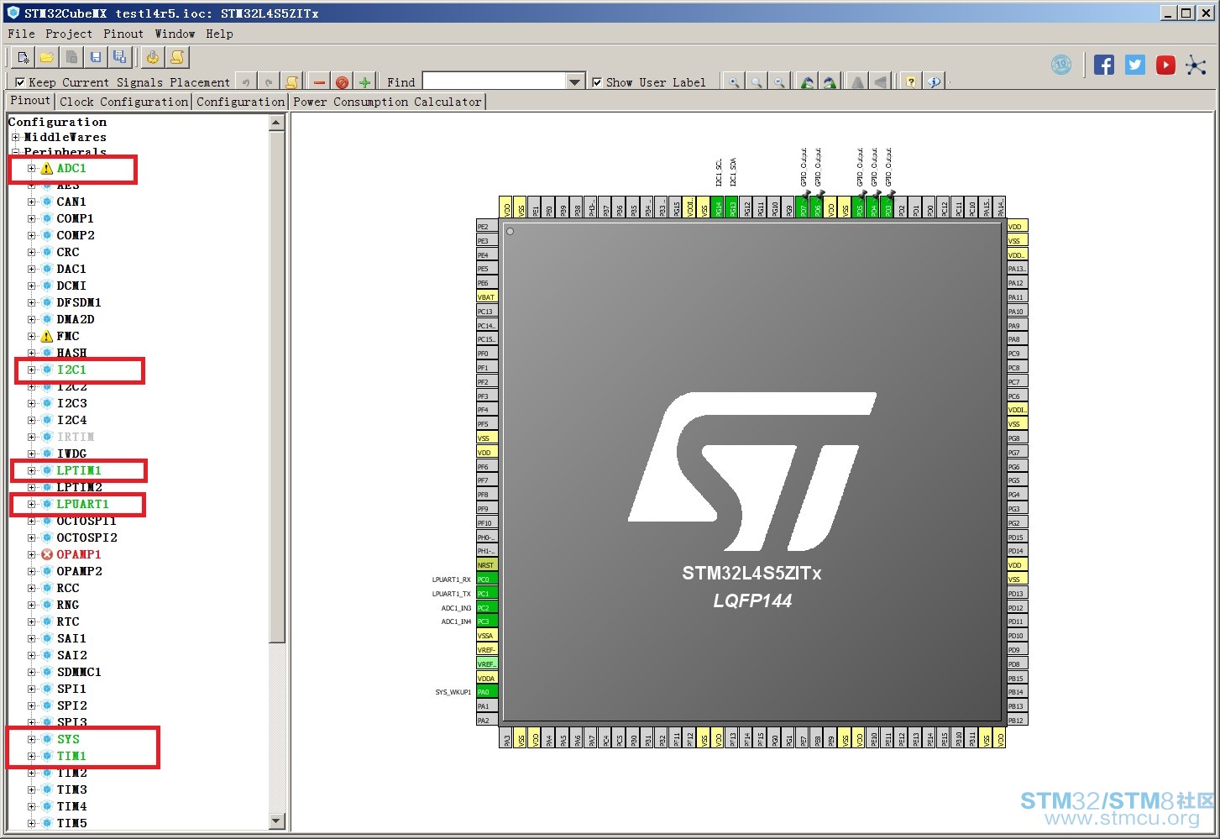This screenshot has height=839, width=1220.
Task: Select the SAI1 peripheral in the tree
Action: point(71,638)
